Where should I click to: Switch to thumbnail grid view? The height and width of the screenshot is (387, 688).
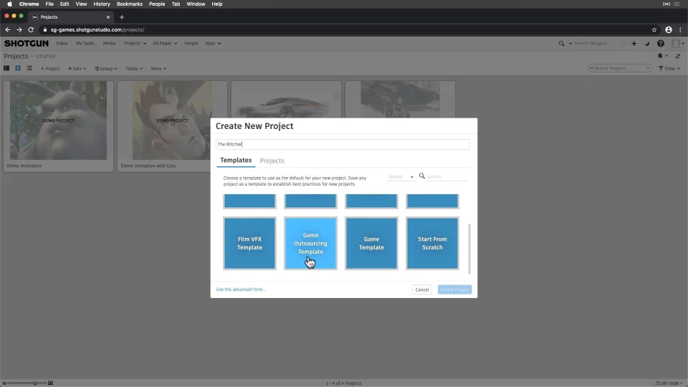coord(18,69)
